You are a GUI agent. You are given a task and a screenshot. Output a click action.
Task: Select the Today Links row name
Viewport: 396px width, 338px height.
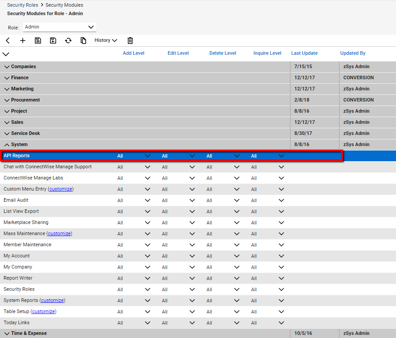pyautogui.click(x=16, y=322)
